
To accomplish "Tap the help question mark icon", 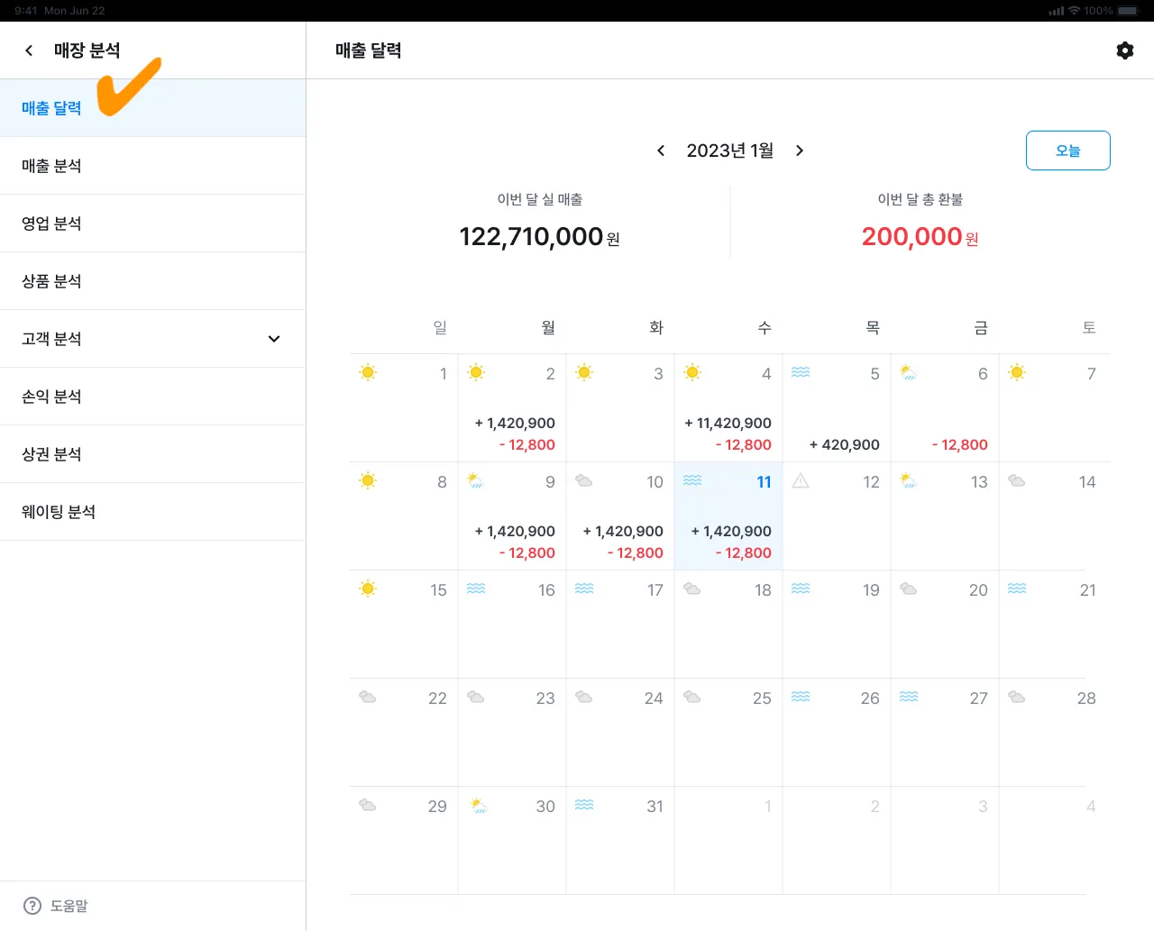I will pyautogui.click(x=32, y=906).
